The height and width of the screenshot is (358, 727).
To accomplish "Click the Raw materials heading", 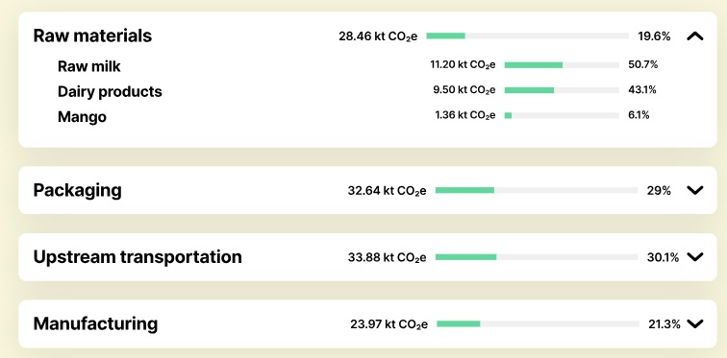I will [92, 36].
